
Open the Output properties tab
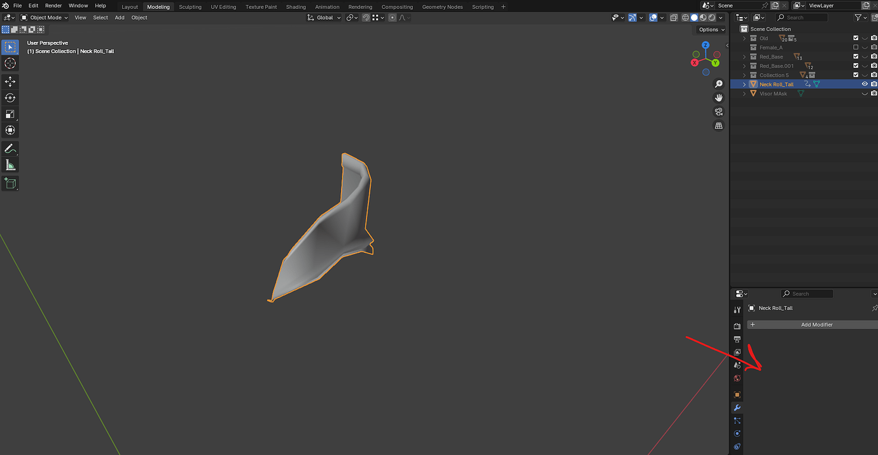pos(737,339)
